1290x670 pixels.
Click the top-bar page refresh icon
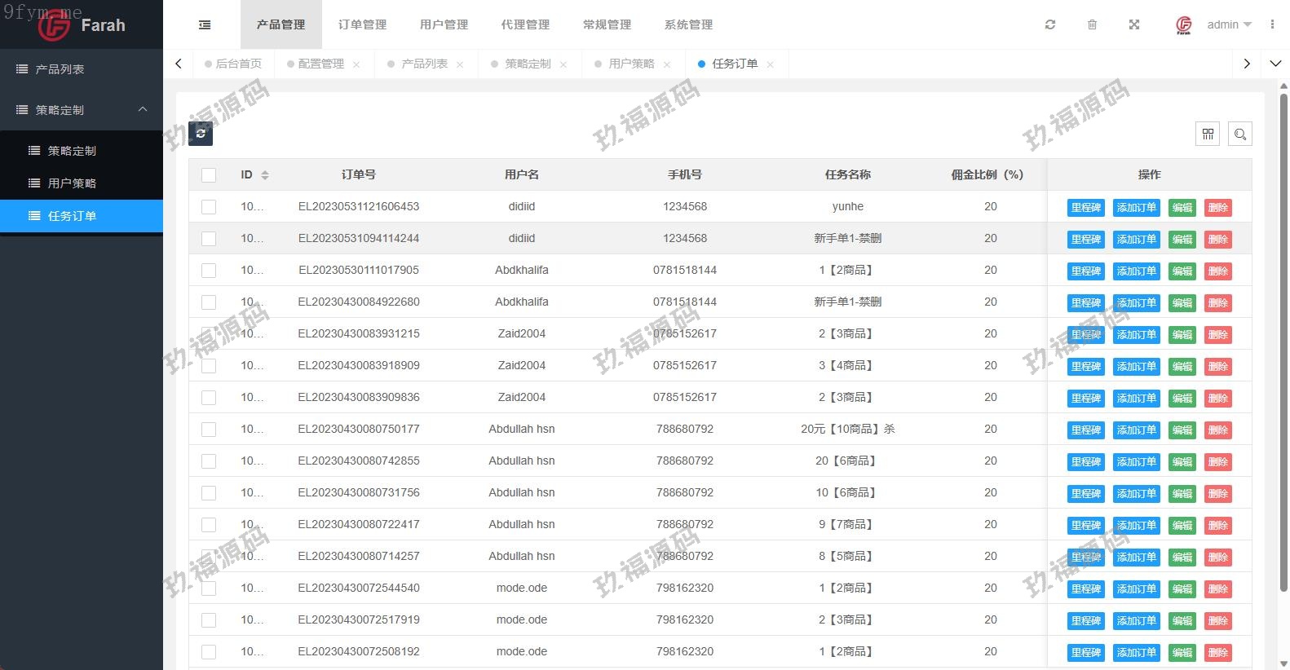click(x=1050, y=25)
